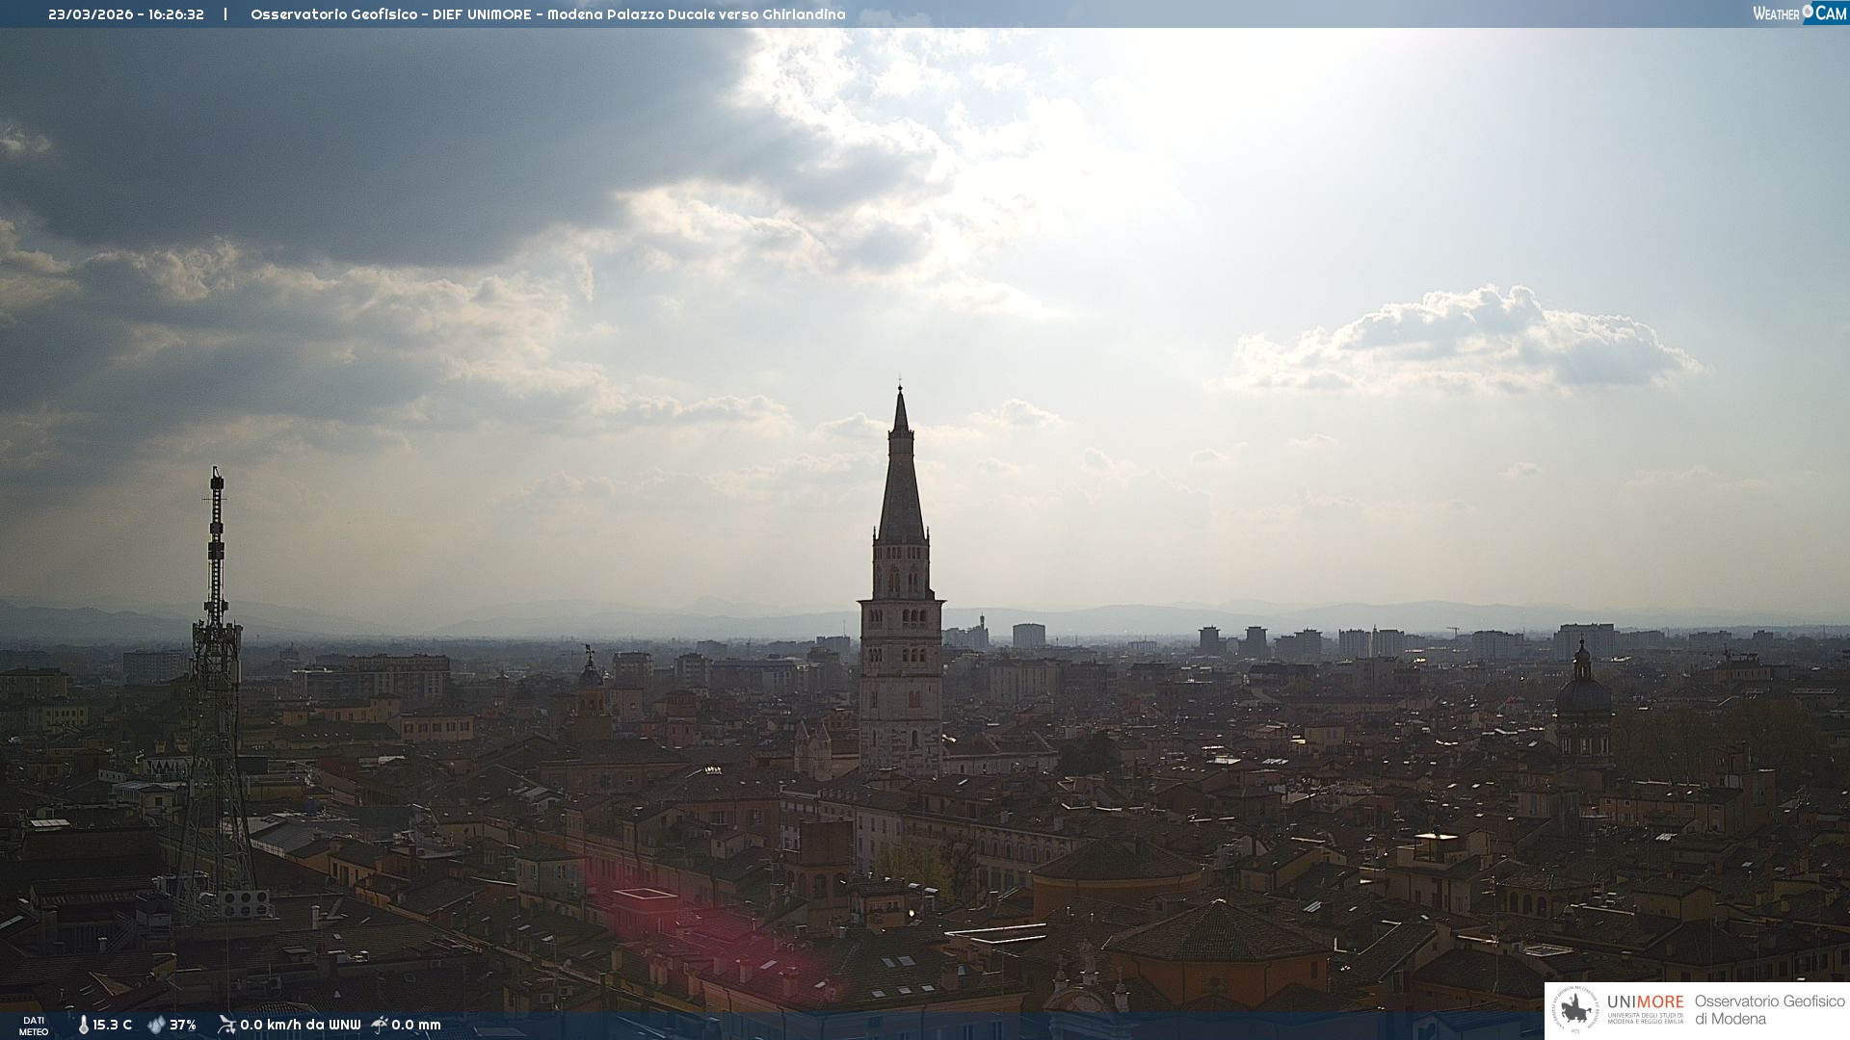Image resolution: width=1850 pixels, height=1040 pixels.
Task: Click the 0.0 km/h da WNW wind reading
Action: tap(300, 1025)
